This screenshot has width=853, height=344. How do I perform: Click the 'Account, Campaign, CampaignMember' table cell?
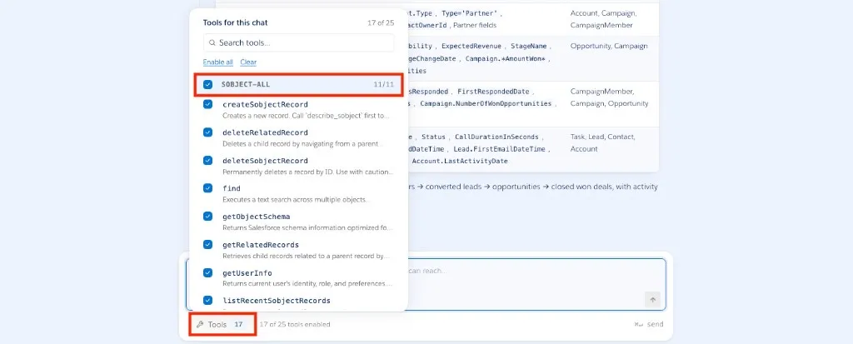point(603,19)
